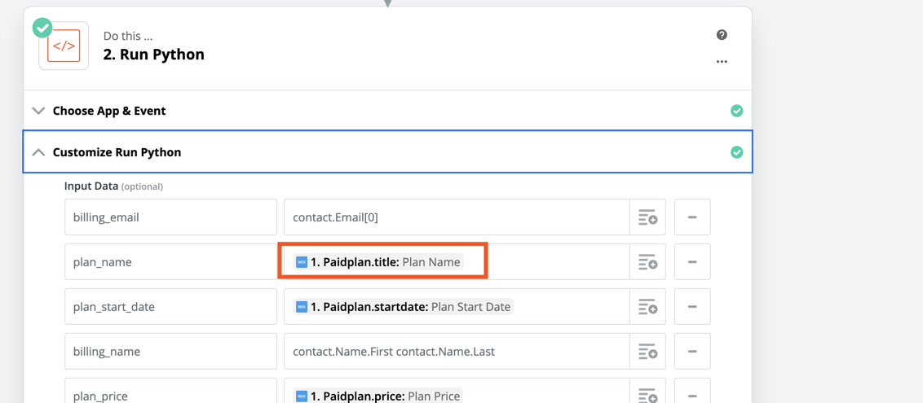Image resolution: width=923 pixels, height=403 pixels.
Task: Click the contact.Email[0] value field
Action: click(x=457, y=217)
